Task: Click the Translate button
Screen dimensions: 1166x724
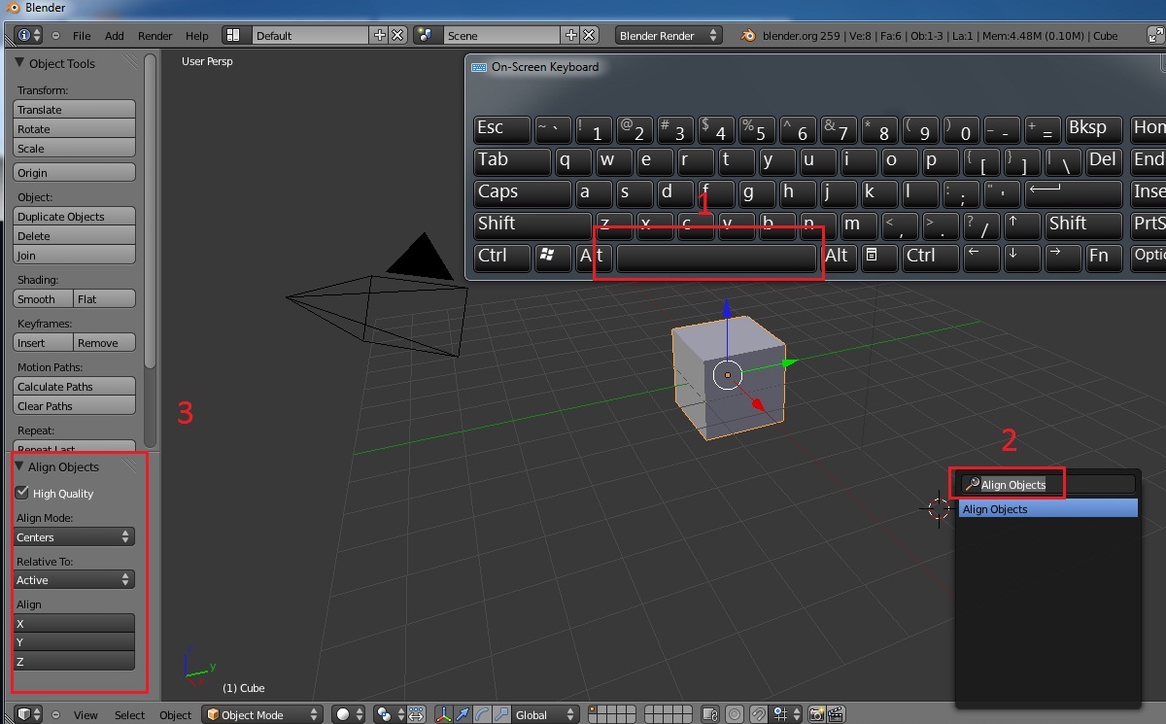Action: click(x=74, y=109)
